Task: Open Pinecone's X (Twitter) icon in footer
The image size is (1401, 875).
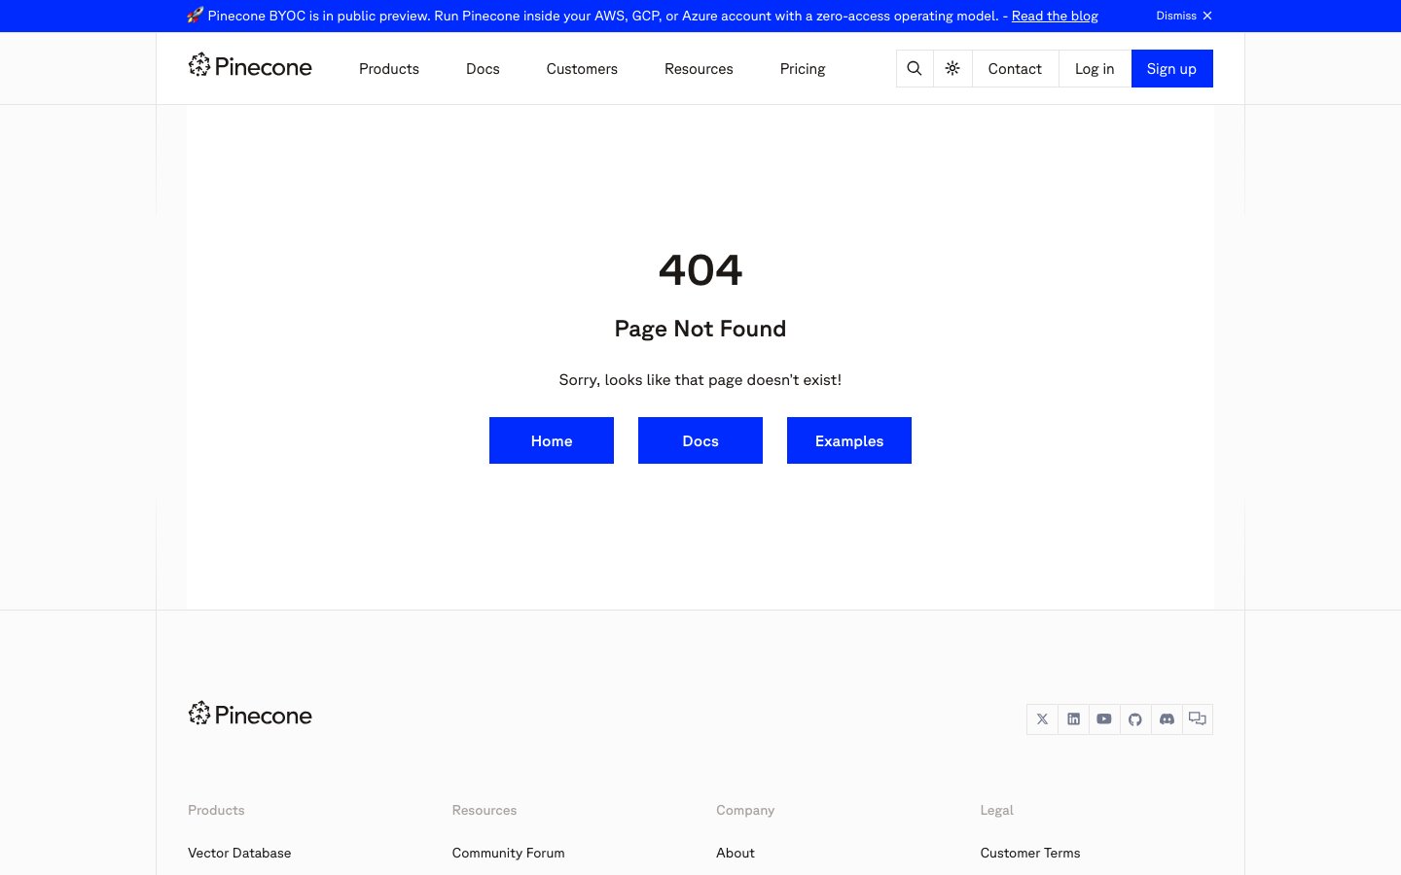Action: pyautogui.click(x=1042, y=718)
